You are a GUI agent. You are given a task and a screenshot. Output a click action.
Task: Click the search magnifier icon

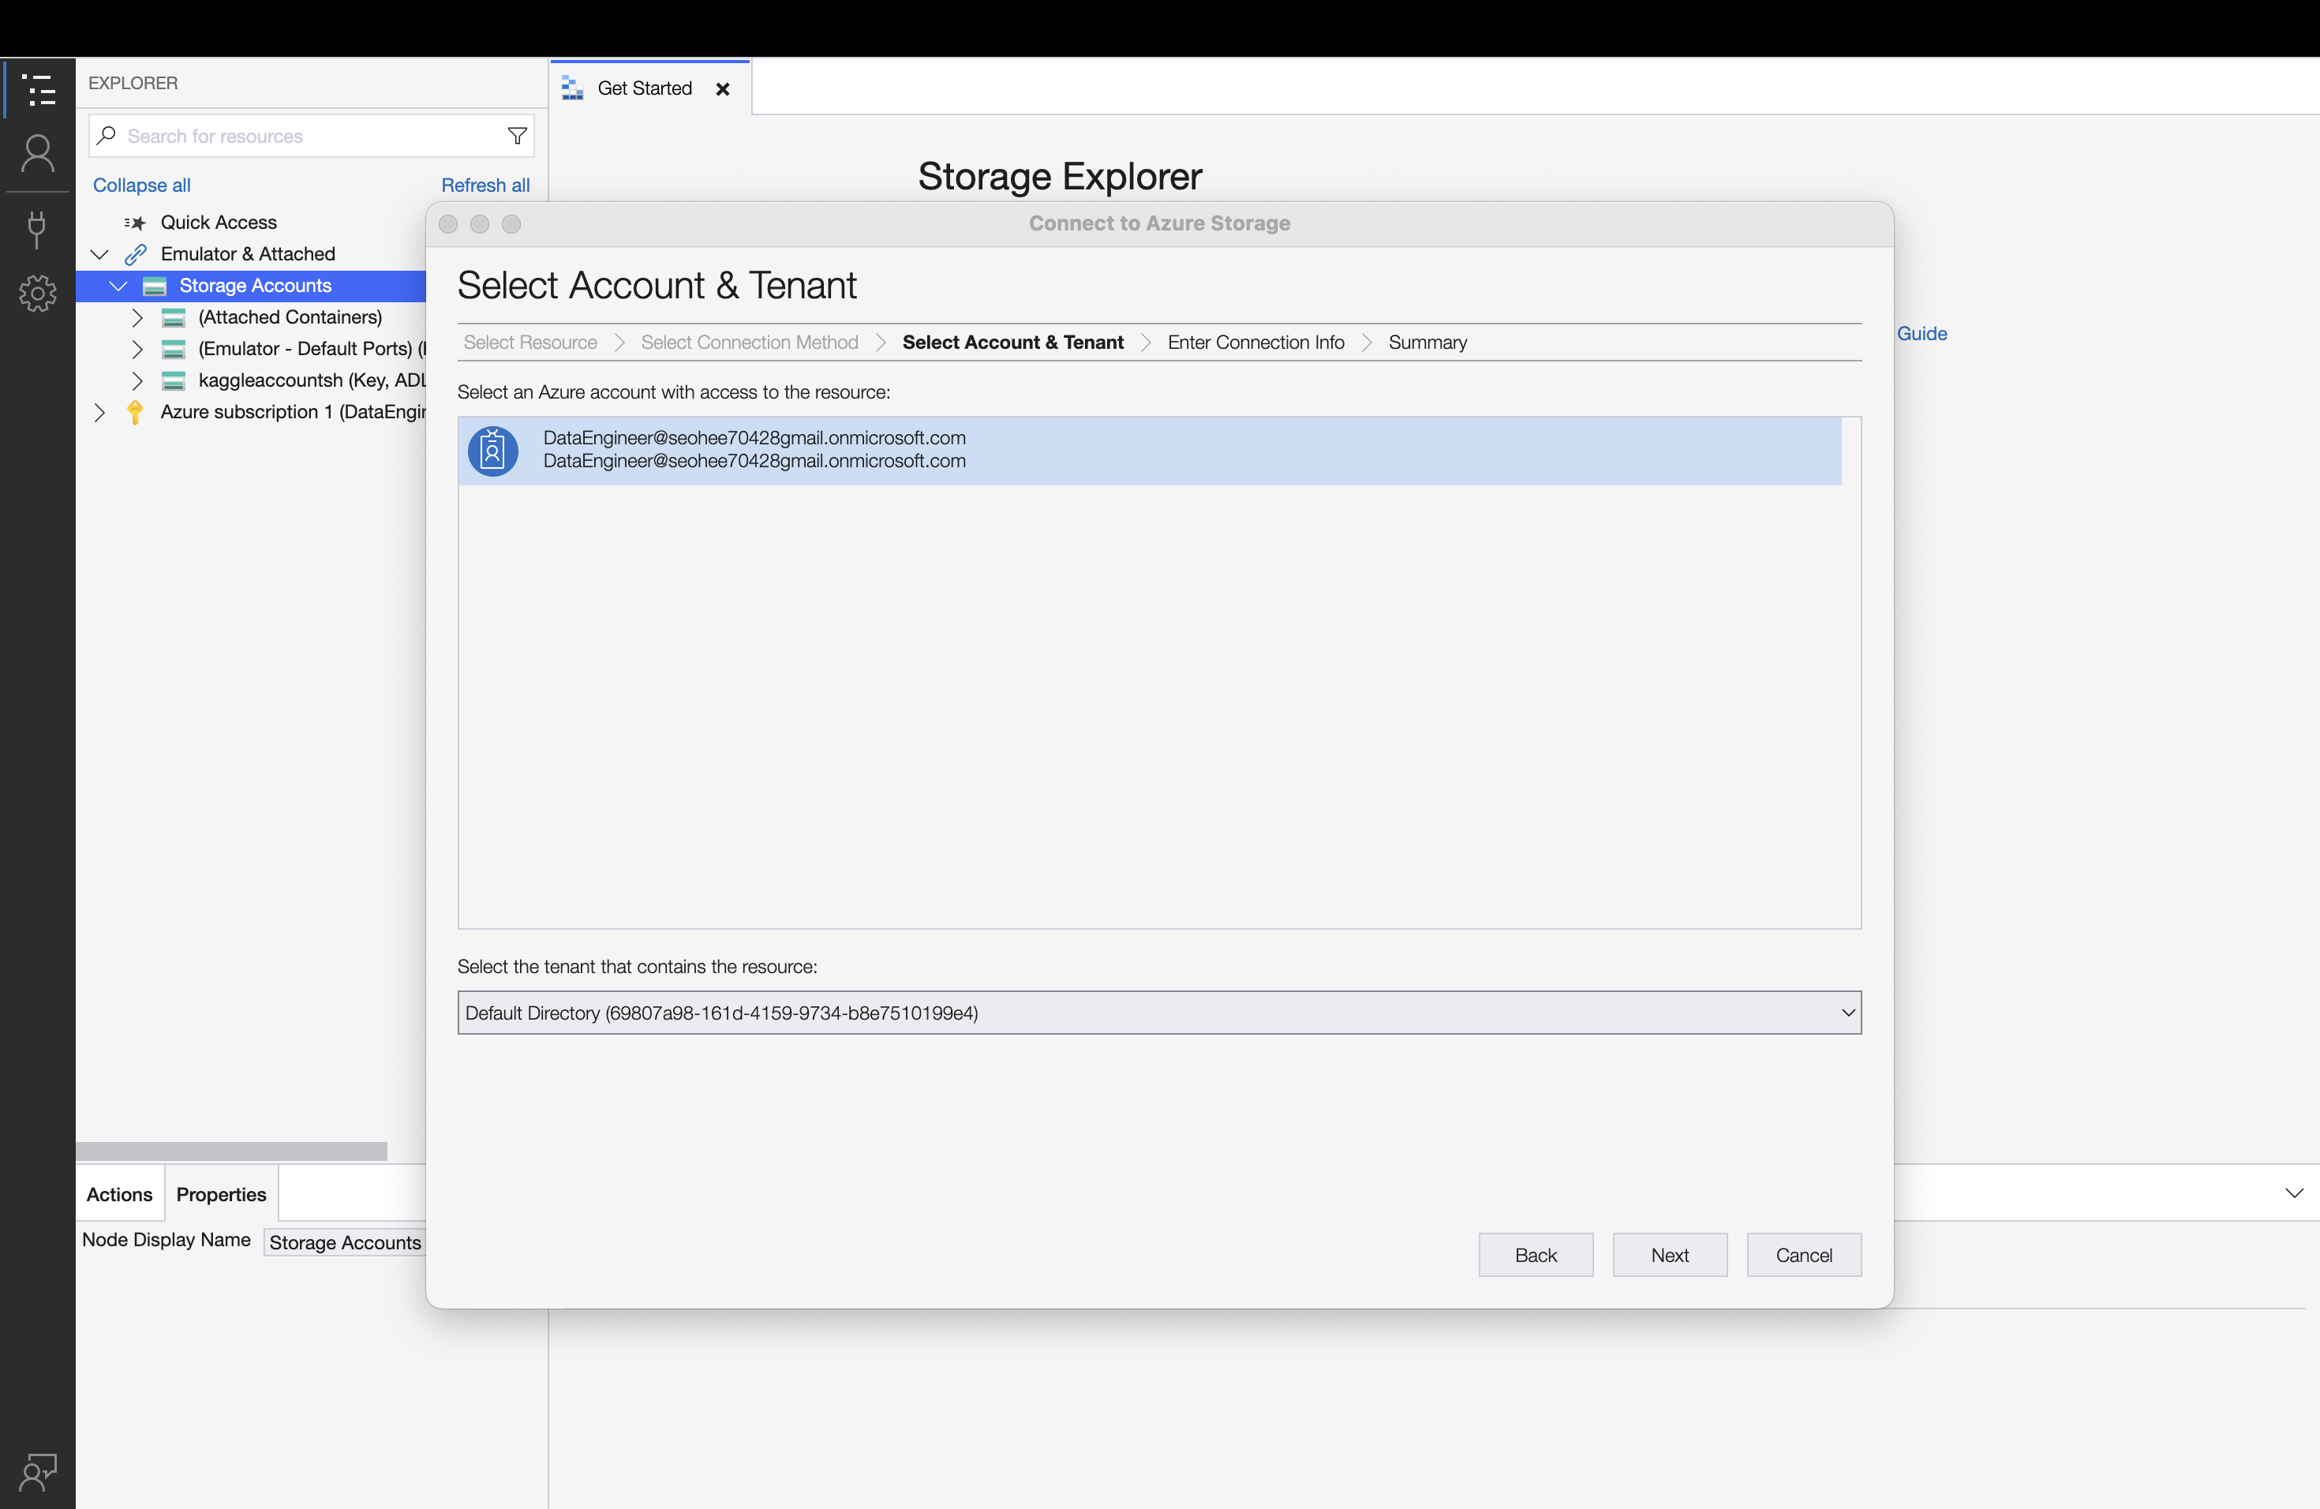click(x=107, y=136)
